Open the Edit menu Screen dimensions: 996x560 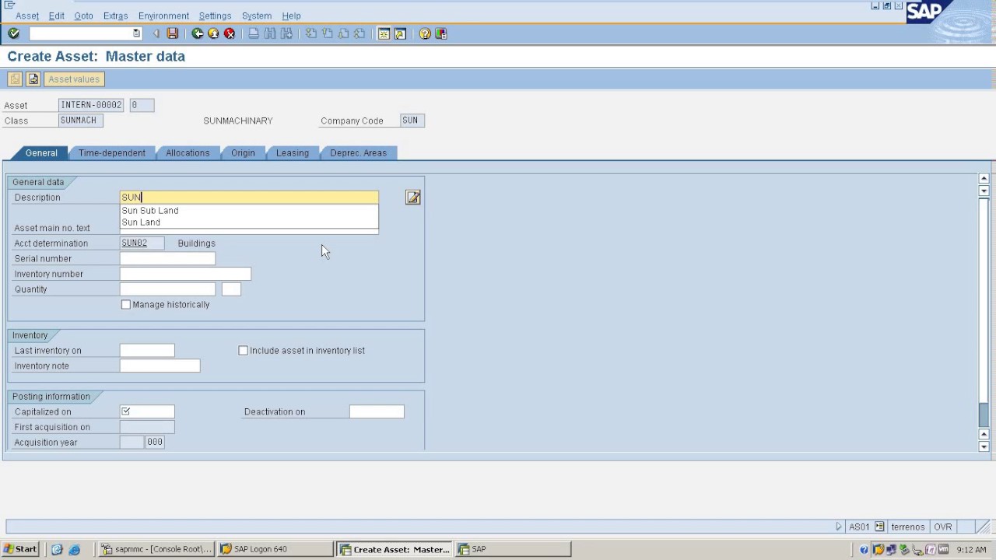pos(57,16)
